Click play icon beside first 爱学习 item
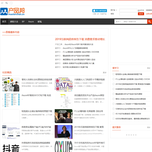 coord(114,74)
